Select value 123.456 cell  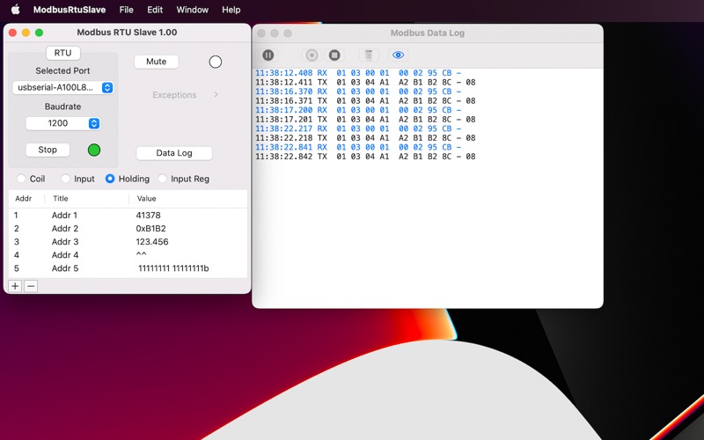pos(152,241)
